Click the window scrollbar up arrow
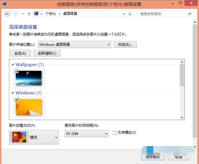Viewport: 199px width, 164px height. [195, 22]
